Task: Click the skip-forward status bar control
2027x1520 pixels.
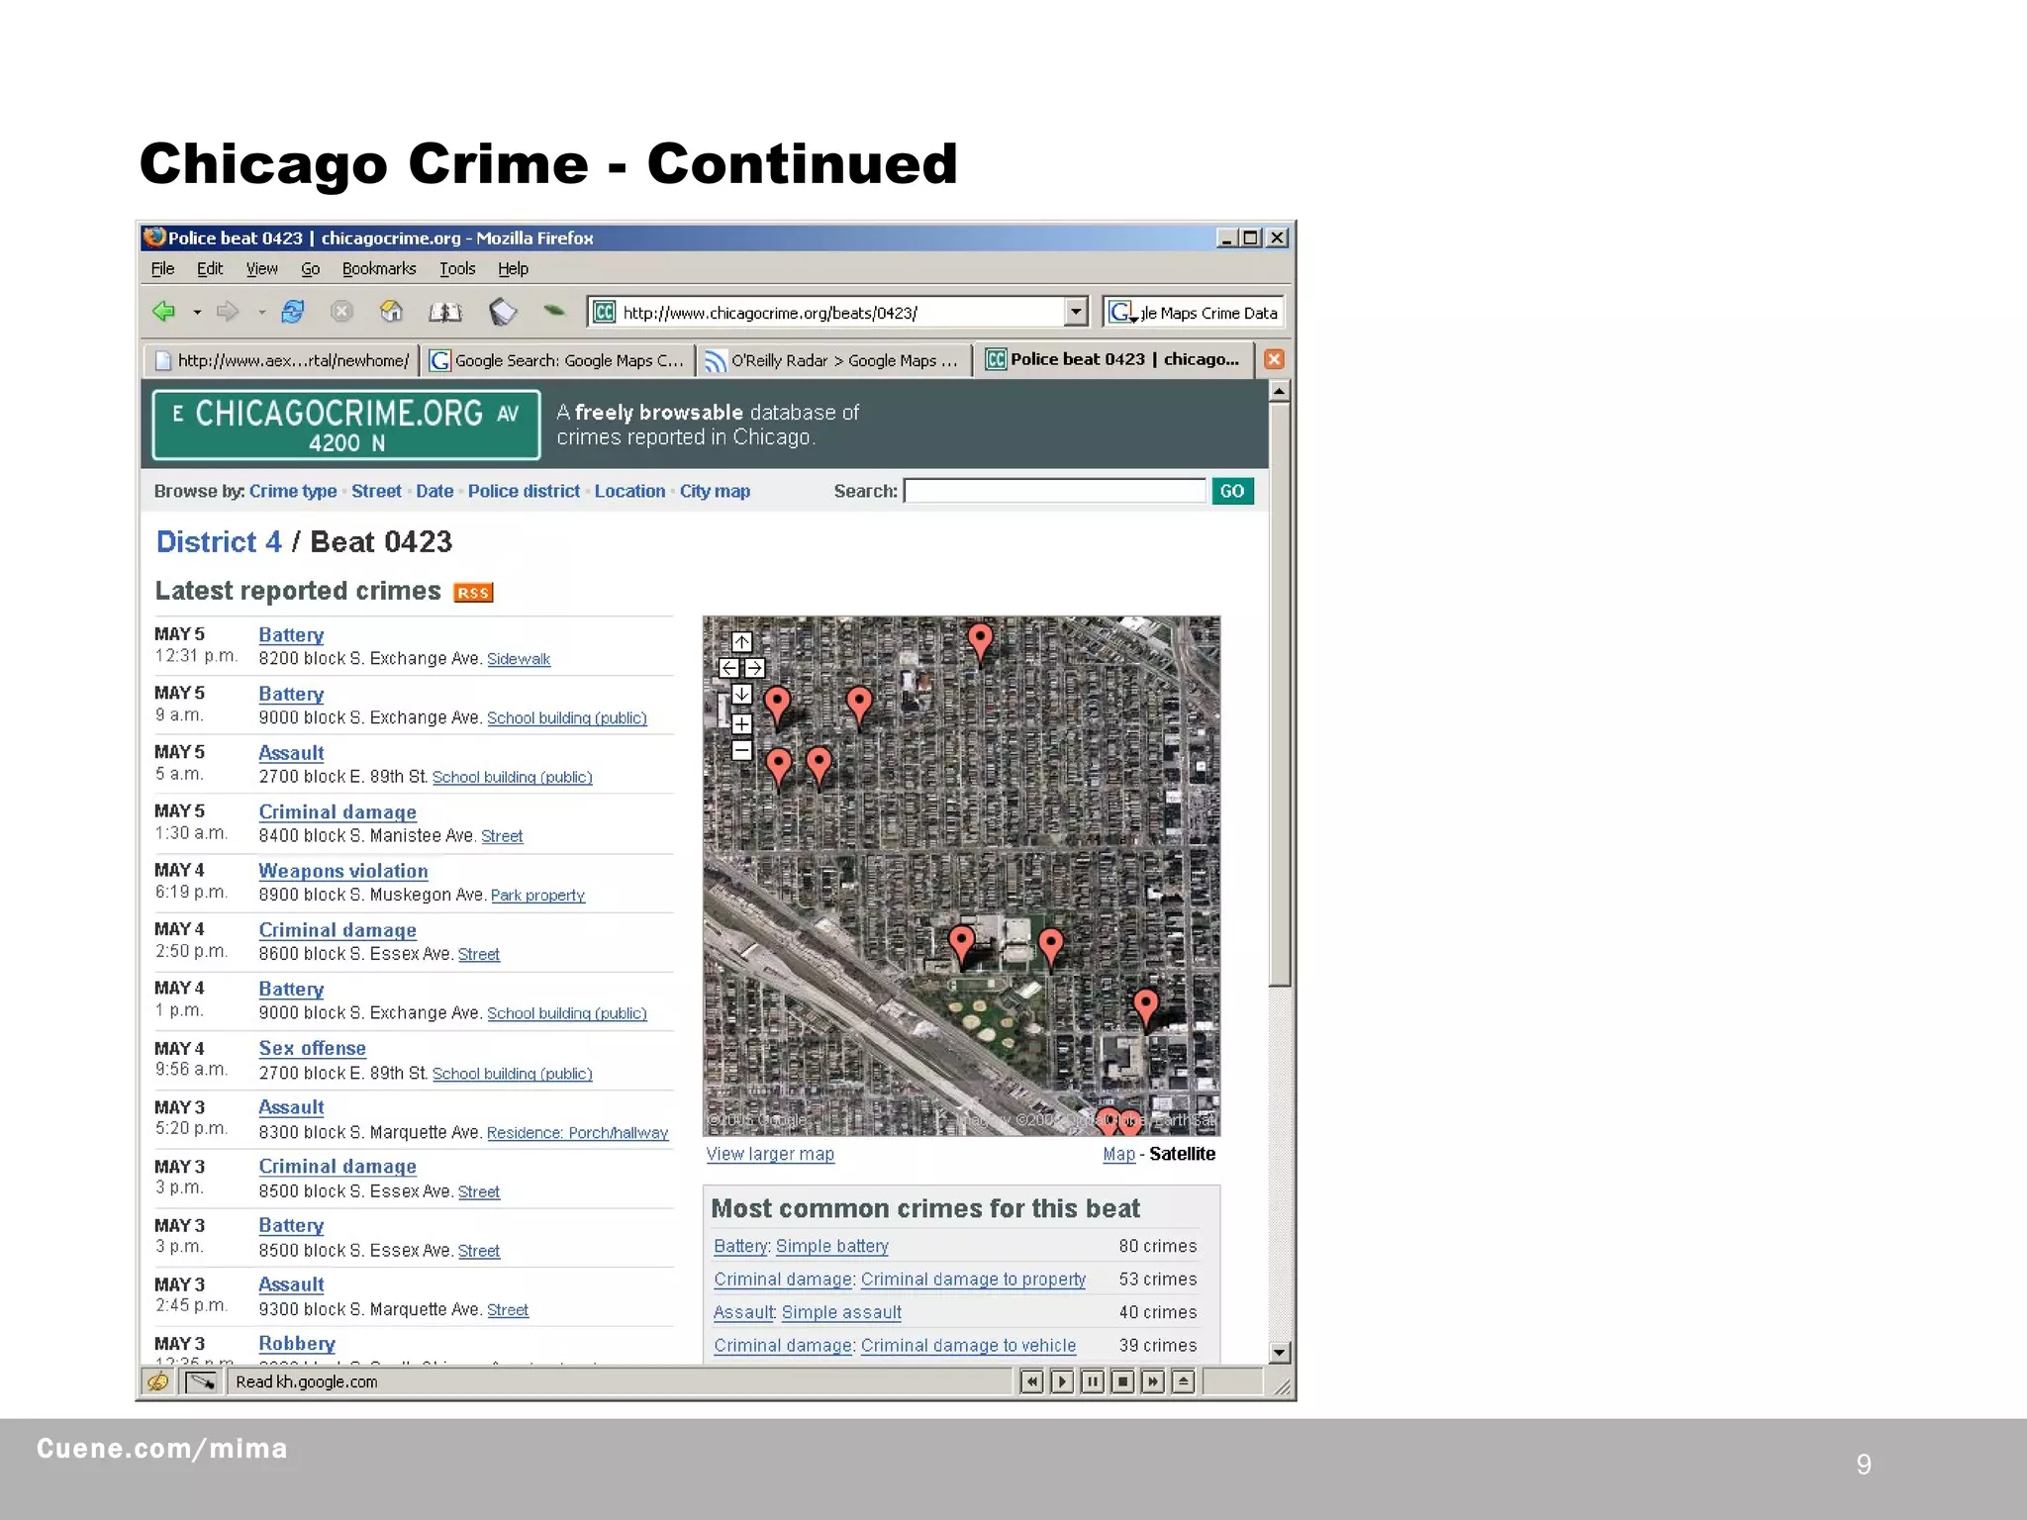Action: coord(1153,1381)
